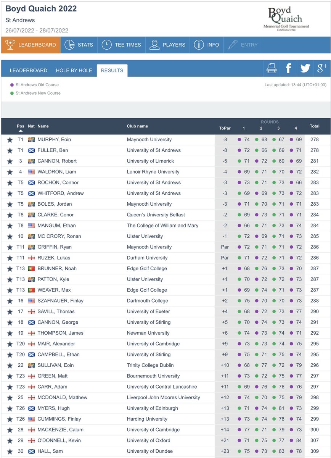Open player THOMPSON, James
Image resolution: width=331 pixels, height=458 pixels.
point(60,333)
